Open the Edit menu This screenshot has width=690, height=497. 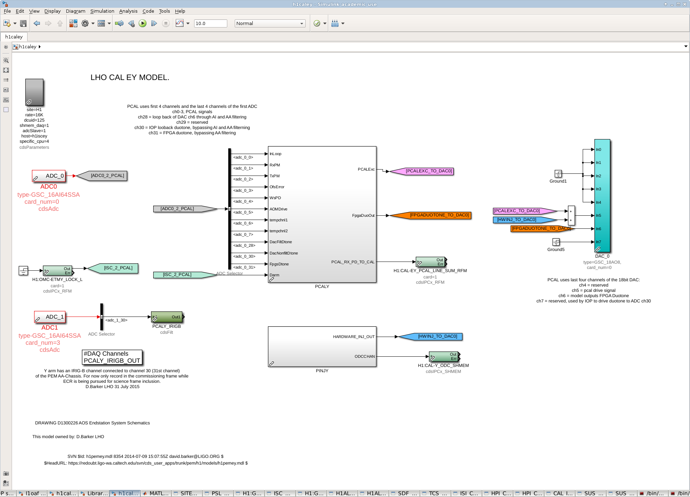(x=20, y=11)
